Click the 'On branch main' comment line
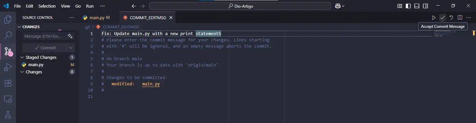 pyautogui.click(x=122, y=59)
